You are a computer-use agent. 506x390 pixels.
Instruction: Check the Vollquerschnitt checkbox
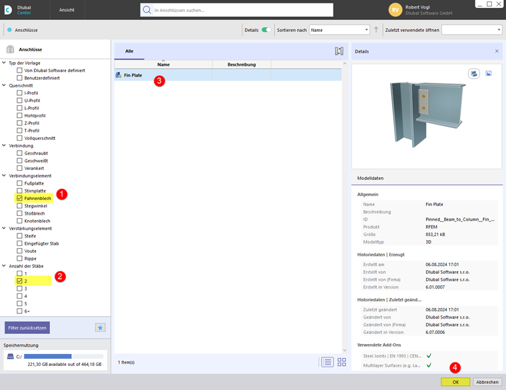click(19, 138)
